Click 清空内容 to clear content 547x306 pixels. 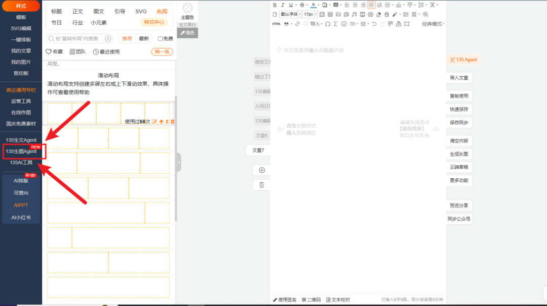pos(459,141)
